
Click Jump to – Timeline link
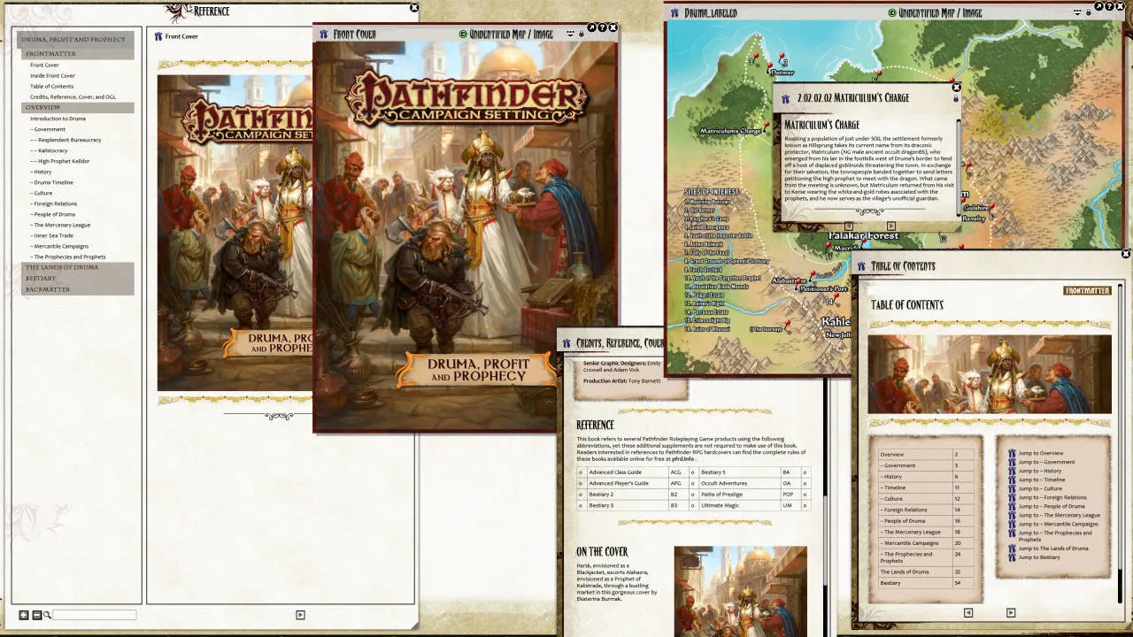(1042, 480)
